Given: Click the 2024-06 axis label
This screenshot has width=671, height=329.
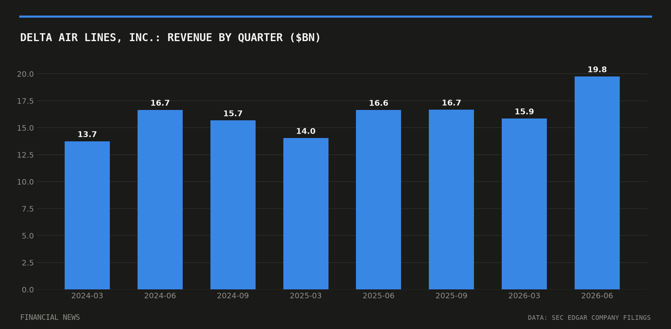Looking at the screenshot, I should click(x=160, y=296).
